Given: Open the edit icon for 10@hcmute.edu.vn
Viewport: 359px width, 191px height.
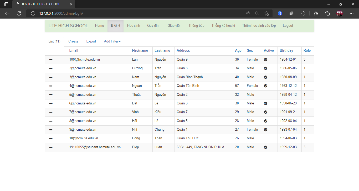Looking at the screenshot, I should (x=50, y=138).
